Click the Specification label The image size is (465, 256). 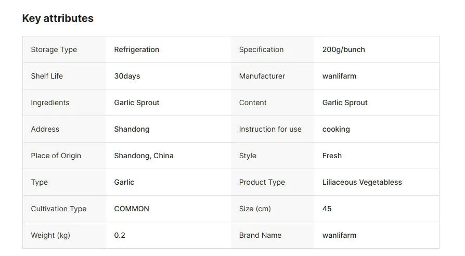[x=261, y=49]
